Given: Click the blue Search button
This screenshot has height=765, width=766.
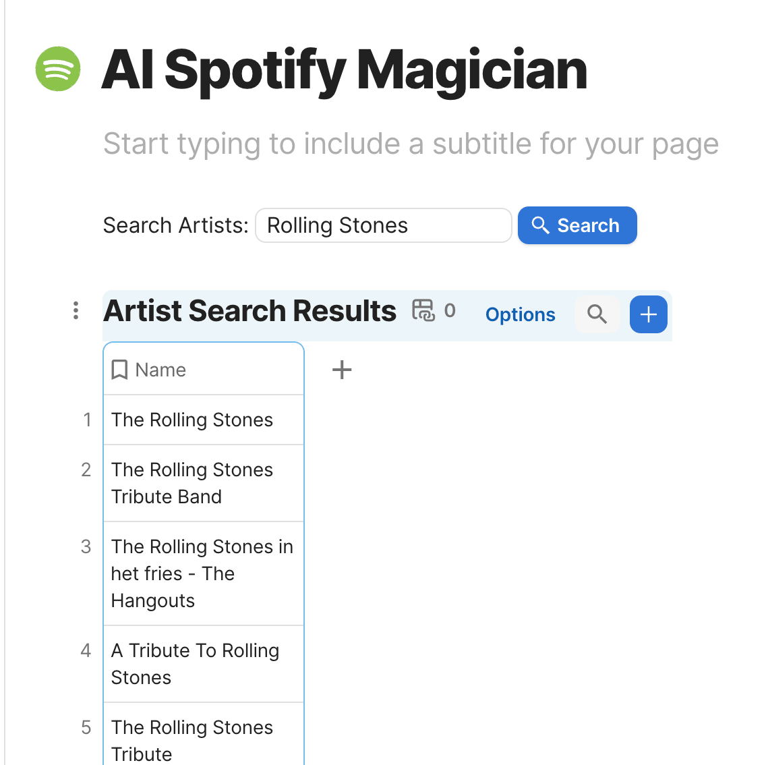Looking at the screenshot, I should coord(577,225).
